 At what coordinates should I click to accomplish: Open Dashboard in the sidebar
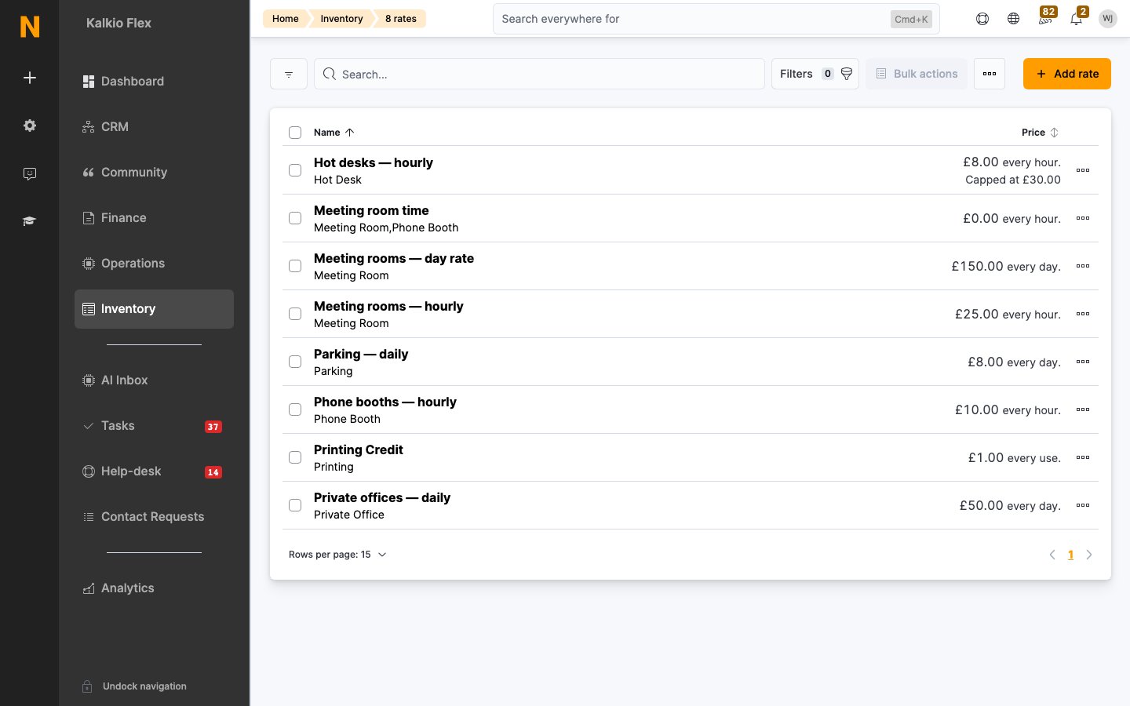click(154, 82)
